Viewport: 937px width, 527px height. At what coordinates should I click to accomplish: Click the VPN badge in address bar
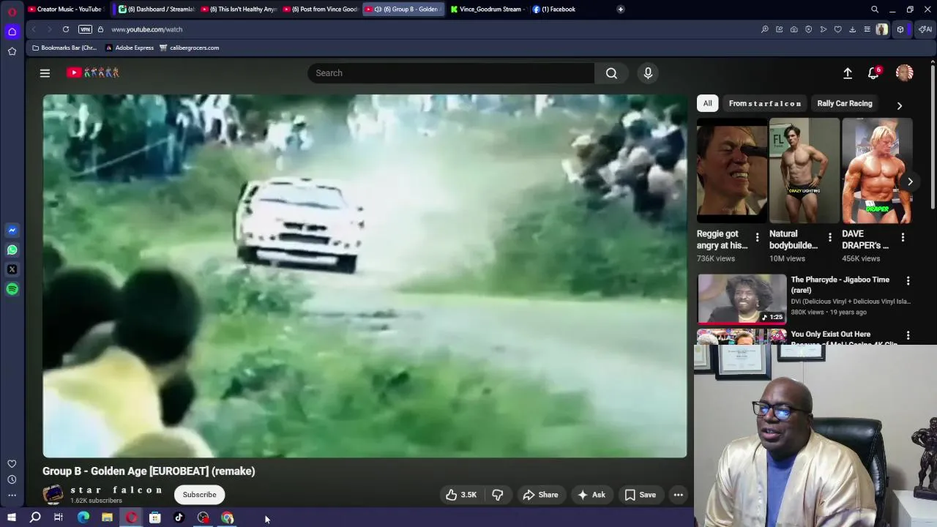[x=85, y=29]
